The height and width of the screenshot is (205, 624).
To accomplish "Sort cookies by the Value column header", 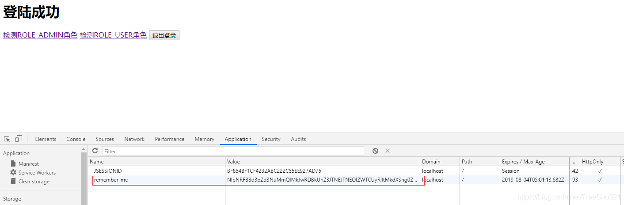I will 323,162.
